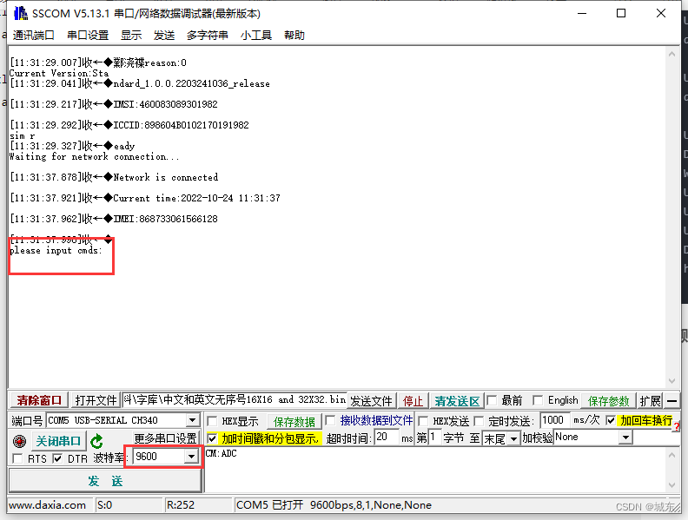The width and height of the screenshot is (688, 520).
Task: Check the 最前 always-on-top checkbox
Action: (492, 400)
